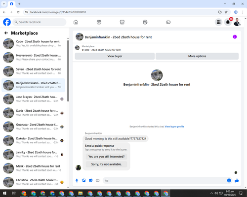This screenshot has width=247, height=197.
Task: Open Jannky conversation in chat list
Action: pyautogui.click(x=33, y=154)
